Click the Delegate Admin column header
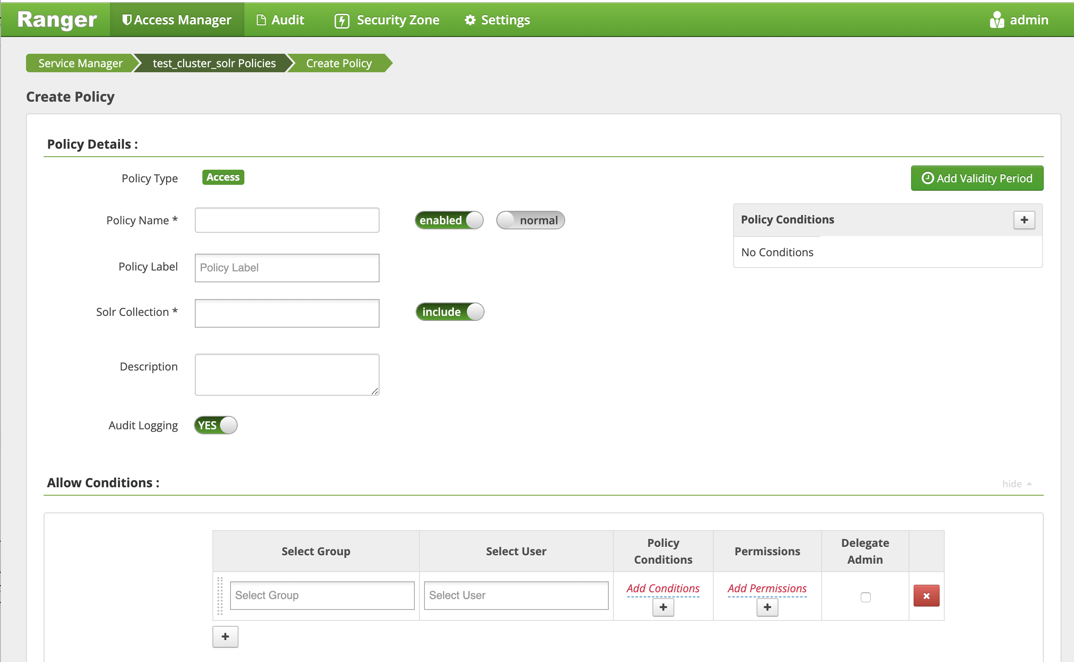The width and height of the screenshot is (1074, 662). [x=865, y=551]
